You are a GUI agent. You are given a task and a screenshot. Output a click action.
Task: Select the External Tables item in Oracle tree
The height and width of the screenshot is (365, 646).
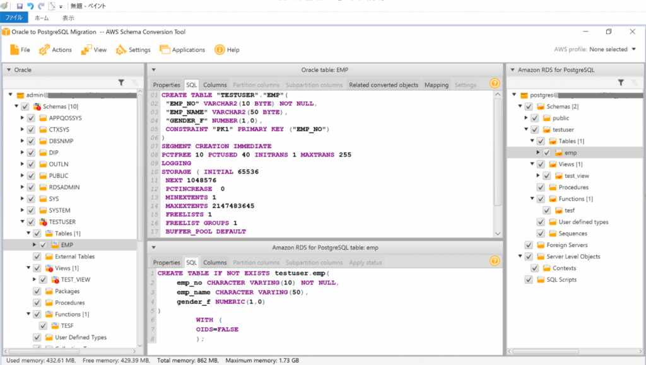(x=74, y=257)
